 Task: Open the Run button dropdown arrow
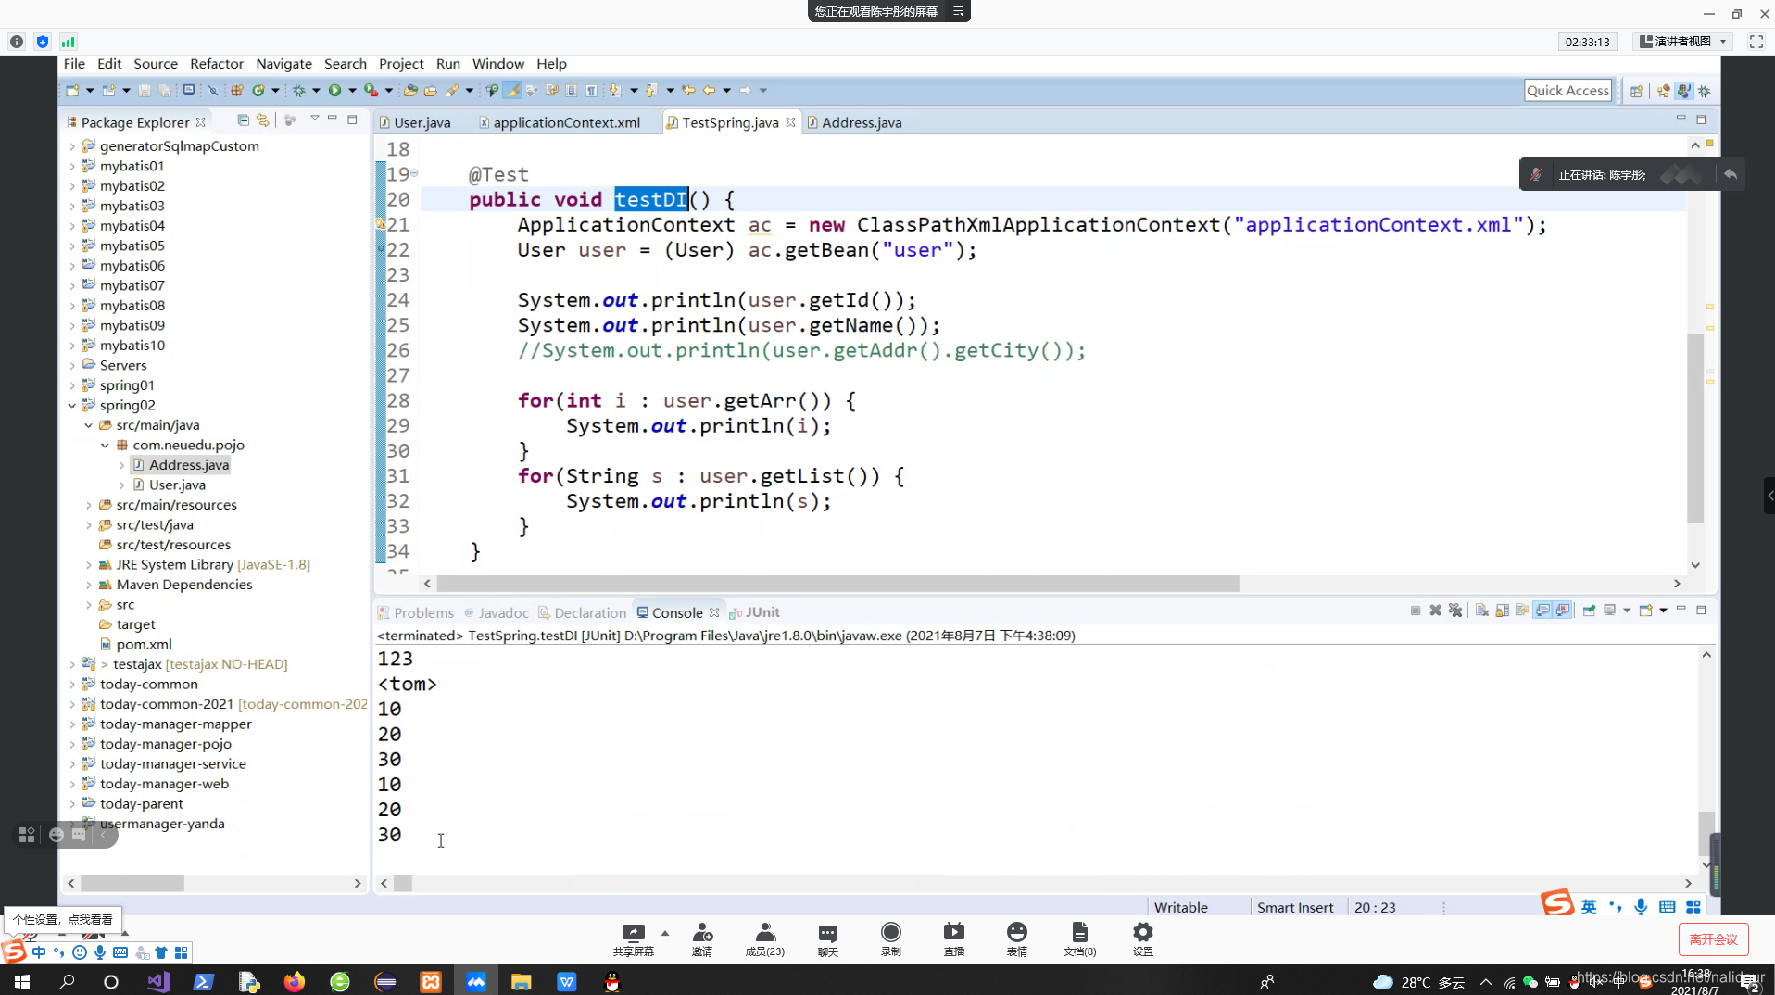click(x=352, y=91)
